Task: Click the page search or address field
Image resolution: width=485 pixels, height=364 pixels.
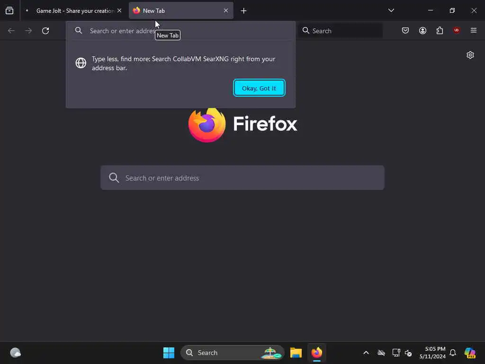Action: pyautogui.click(x=242, y=178)
